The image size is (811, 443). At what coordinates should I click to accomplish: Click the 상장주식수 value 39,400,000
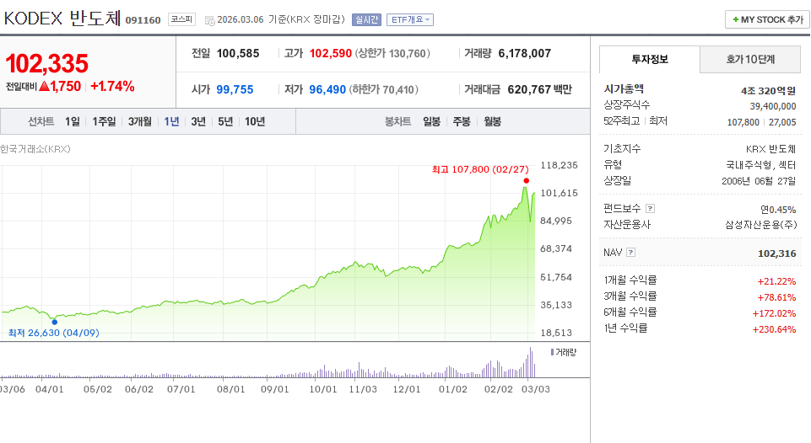click(x=773, y=106)
